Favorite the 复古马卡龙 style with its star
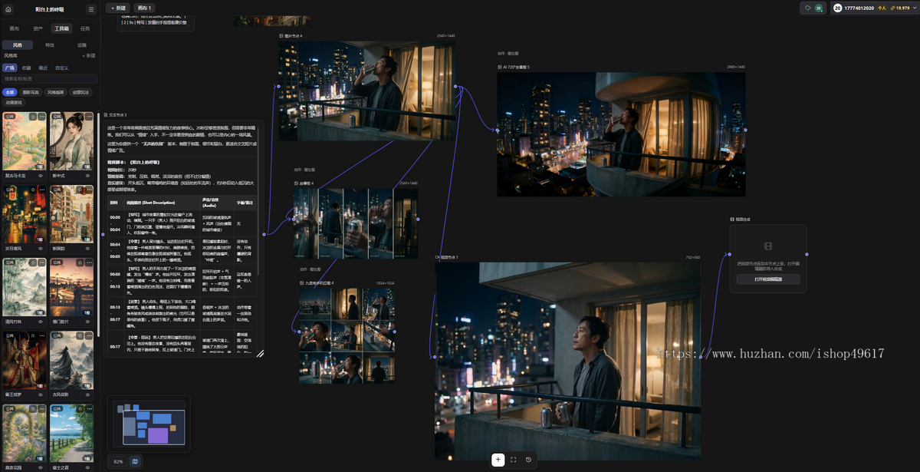 point(34,117)
